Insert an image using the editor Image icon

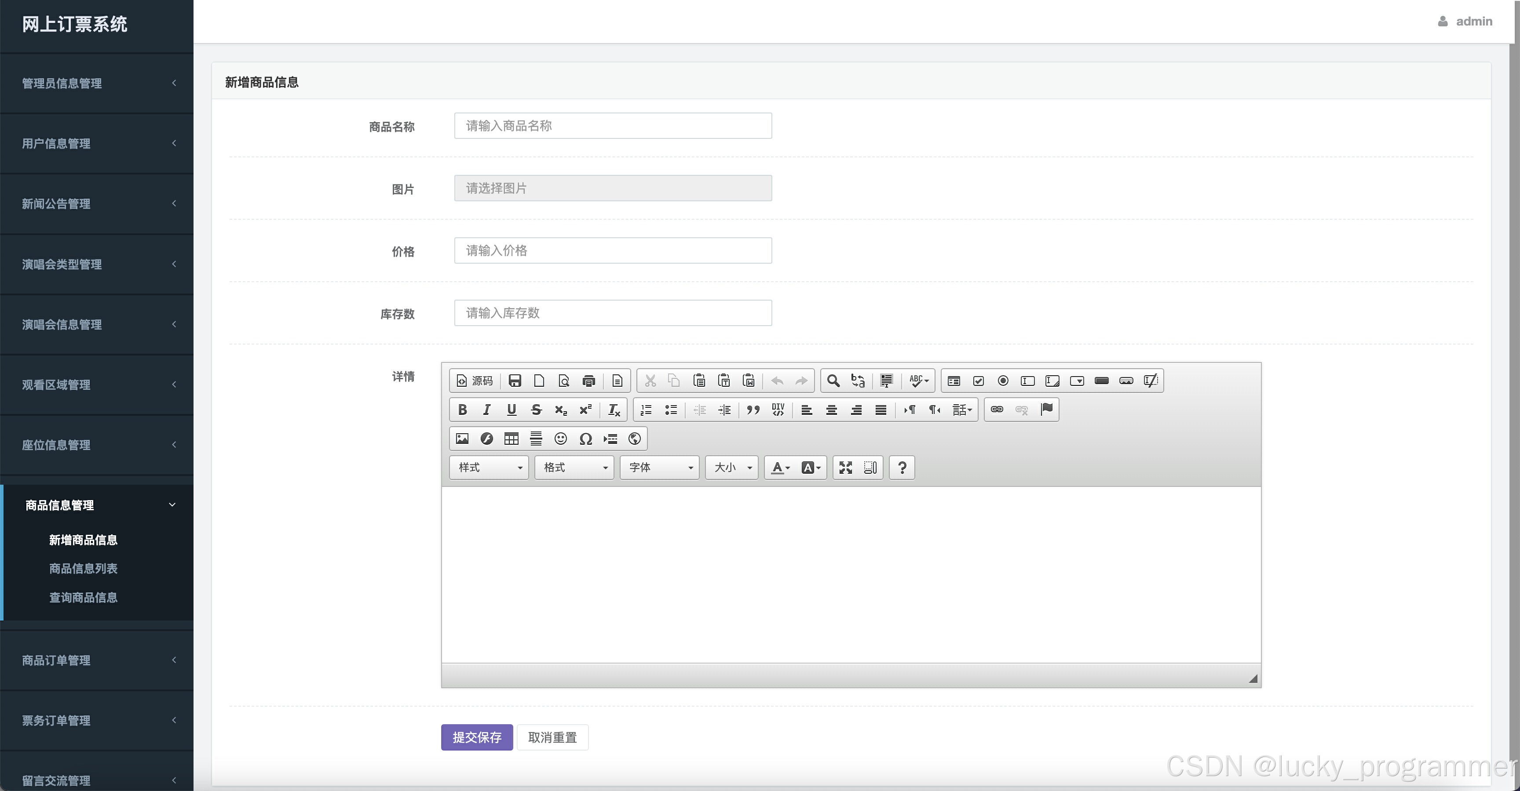pos(462,439)
